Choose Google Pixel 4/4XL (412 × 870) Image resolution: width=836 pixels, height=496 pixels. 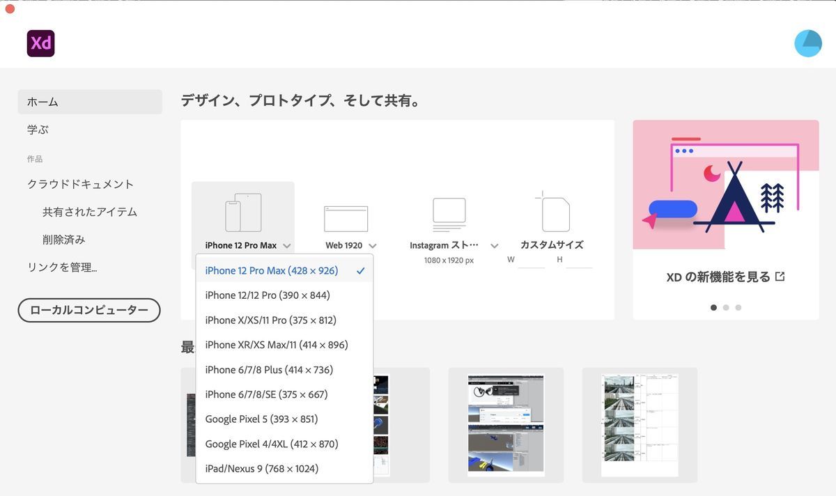pyautogui.click(x=284, y=444)
